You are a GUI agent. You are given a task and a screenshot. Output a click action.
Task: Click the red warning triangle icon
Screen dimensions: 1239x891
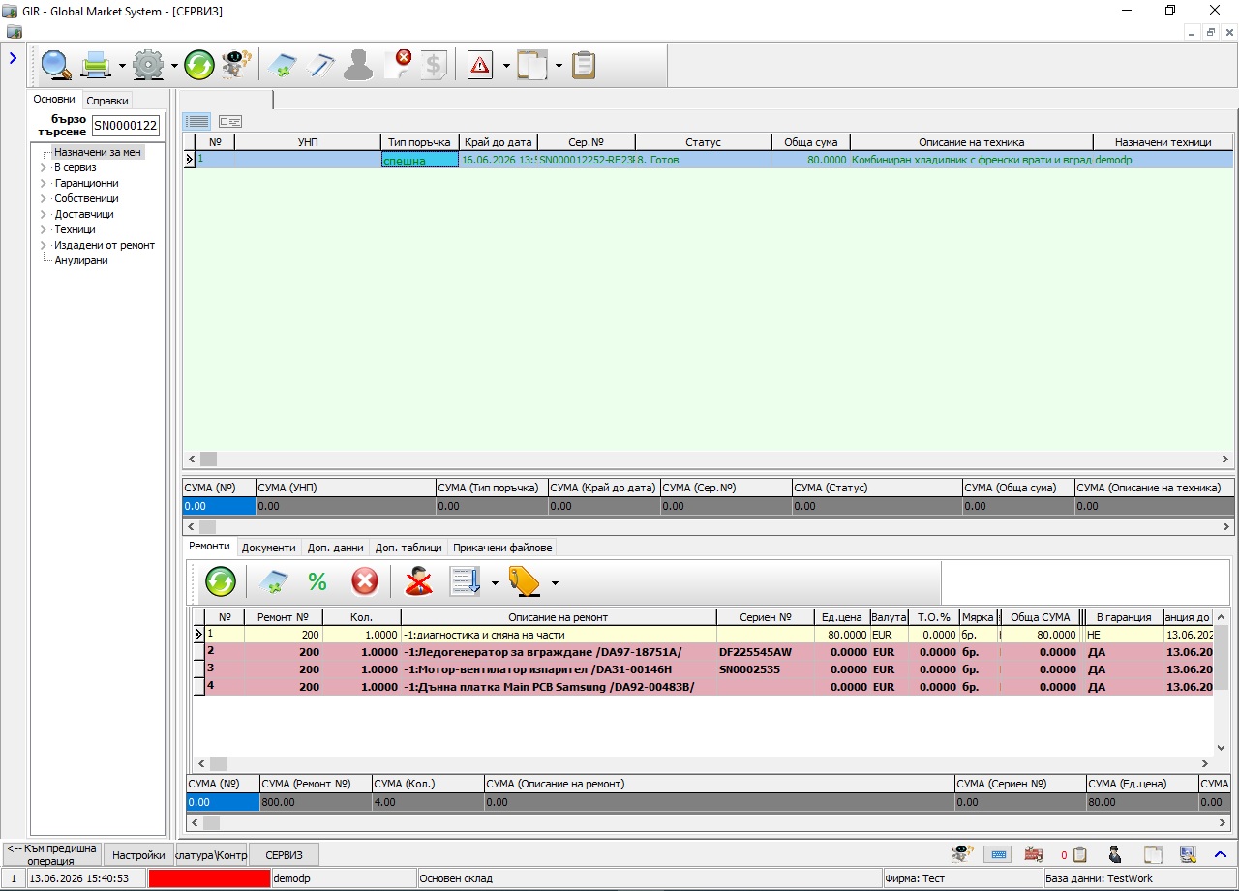(479, 65)
